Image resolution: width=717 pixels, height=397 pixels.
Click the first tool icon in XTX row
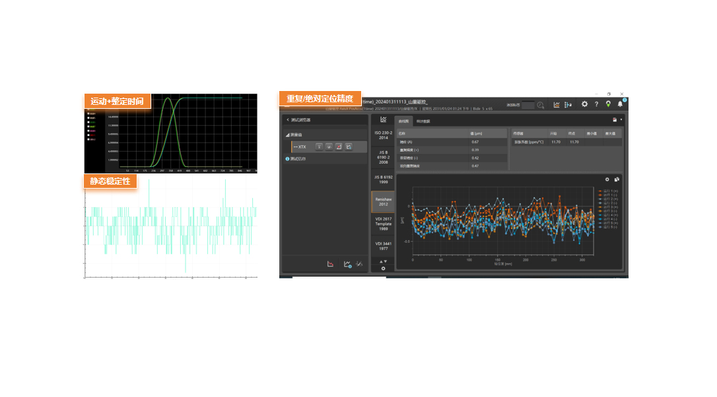pos(319,146)
